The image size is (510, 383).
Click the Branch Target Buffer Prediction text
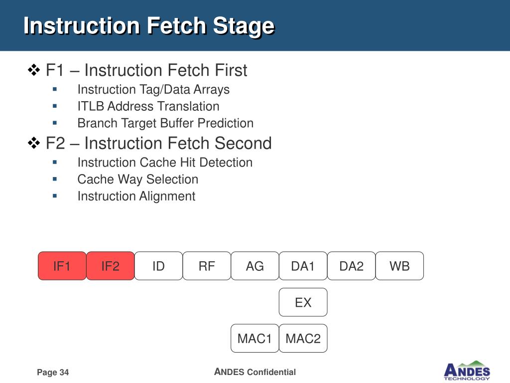(x=165, y=124)
